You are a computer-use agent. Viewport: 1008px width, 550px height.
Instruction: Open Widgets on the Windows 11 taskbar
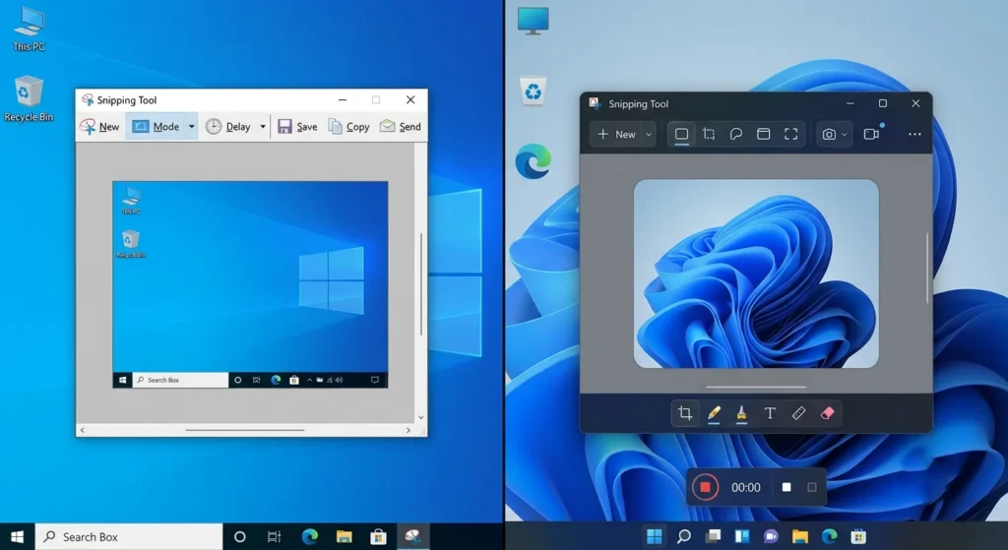click(742, 536)
